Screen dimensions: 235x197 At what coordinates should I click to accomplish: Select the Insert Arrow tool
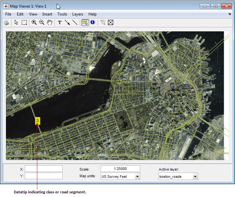[x=67, y=22]
